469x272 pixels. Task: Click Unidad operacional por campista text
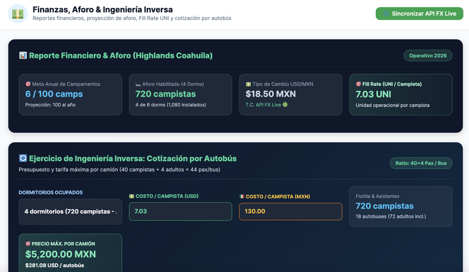click(x=393, y=105)
